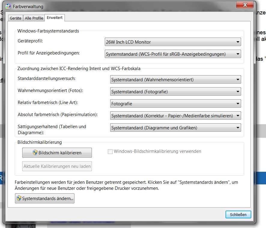Click the Schließen button
Image resolution: width=266 pixels, height=228 pixels.
pyautogui.click(x=238, y=214)
